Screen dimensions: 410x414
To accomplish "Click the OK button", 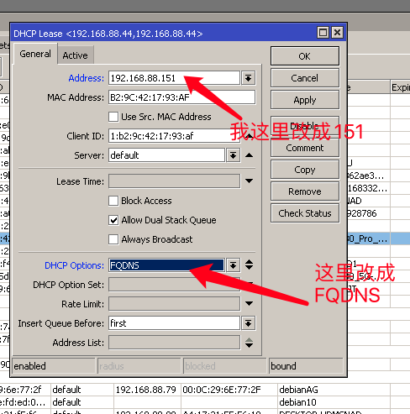I will [x=305, y=56].
